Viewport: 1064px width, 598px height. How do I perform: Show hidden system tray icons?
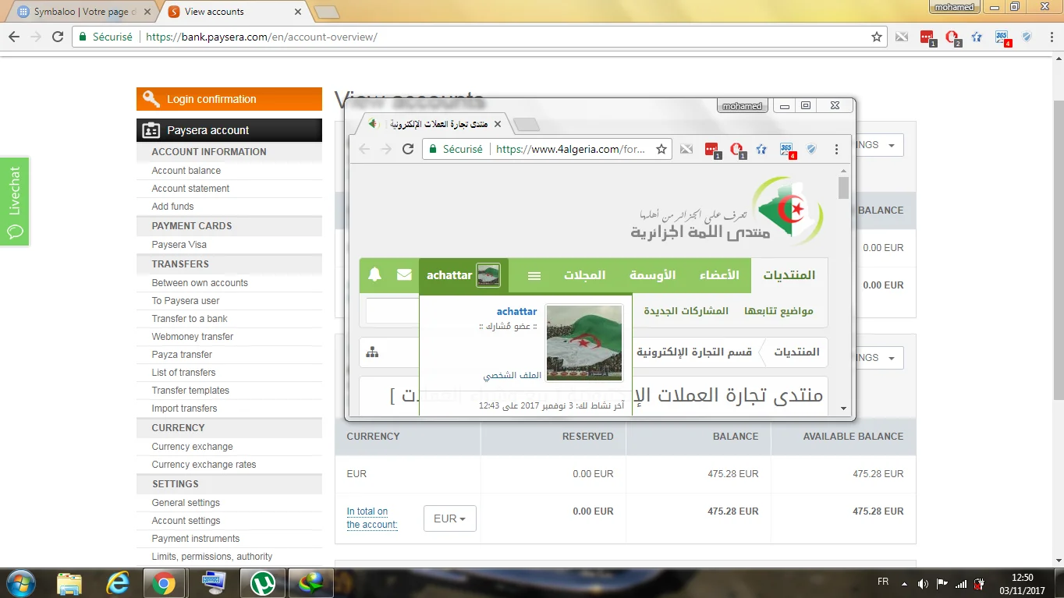[904, 583]
